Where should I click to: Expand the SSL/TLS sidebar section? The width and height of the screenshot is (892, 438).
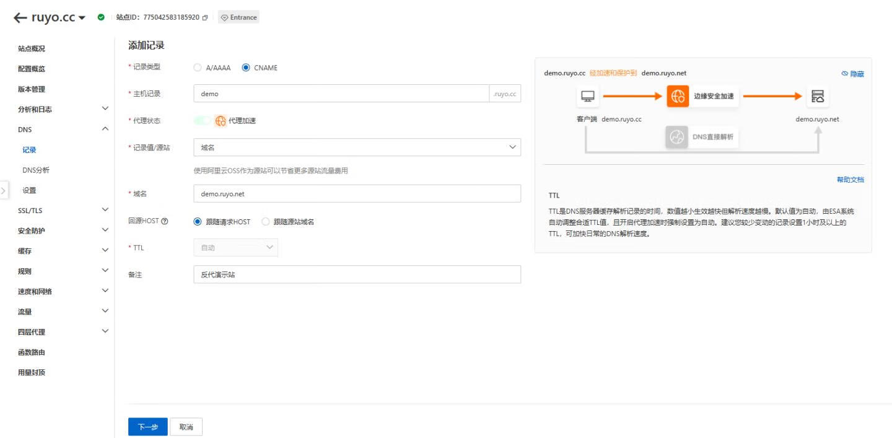[x=105, y=210]
